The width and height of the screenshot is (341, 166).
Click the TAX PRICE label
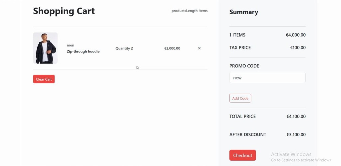pyautogui.click(x=240, y=47)
